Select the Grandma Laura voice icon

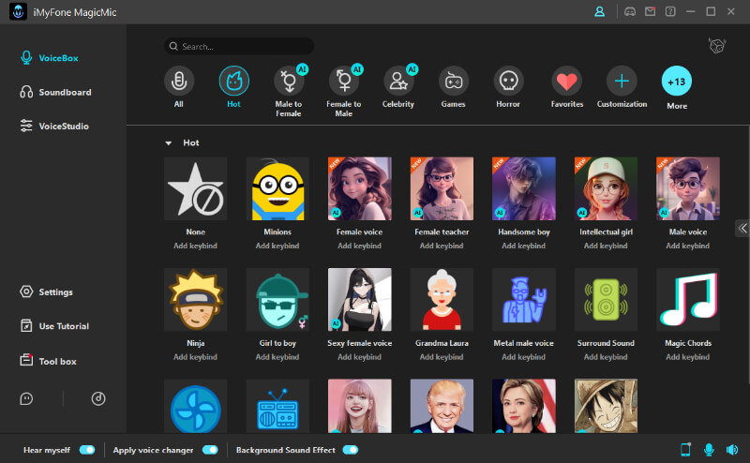click(x=442, y=300)
